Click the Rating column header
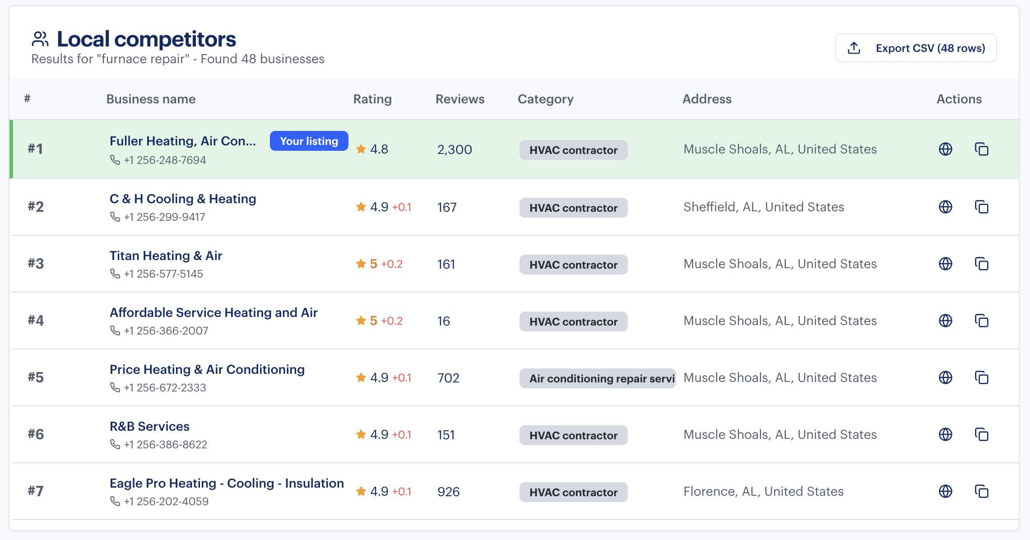 click(x=372, y=99)
